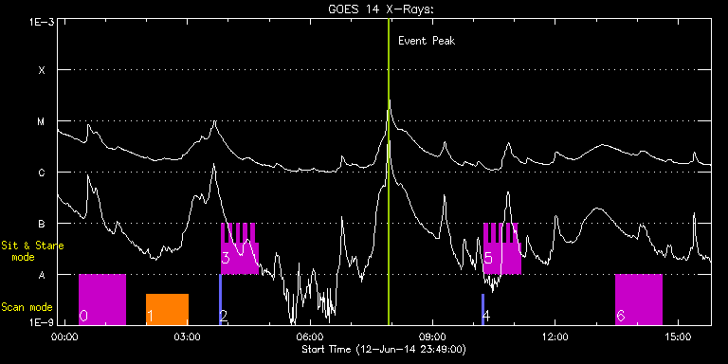
Task: Select orange scan observation block 1
Action: click(x=167, y=309)
